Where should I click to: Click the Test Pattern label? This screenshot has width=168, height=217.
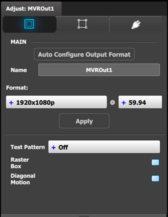coord(28,147)
